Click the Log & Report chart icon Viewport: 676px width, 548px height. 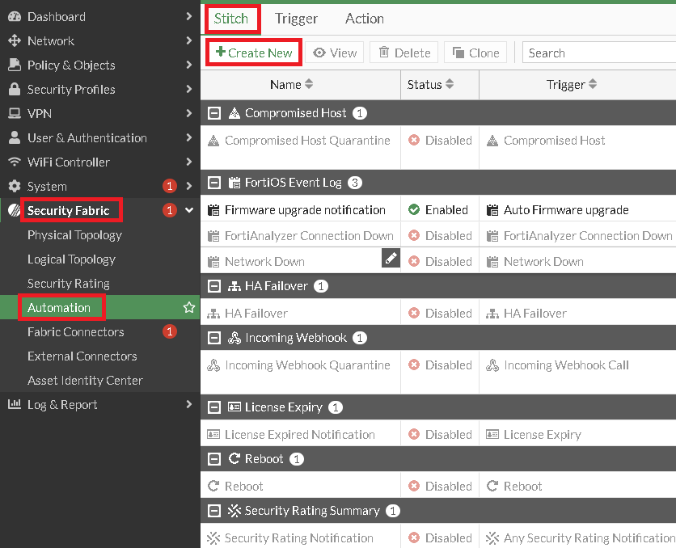(x=15, y=404)
